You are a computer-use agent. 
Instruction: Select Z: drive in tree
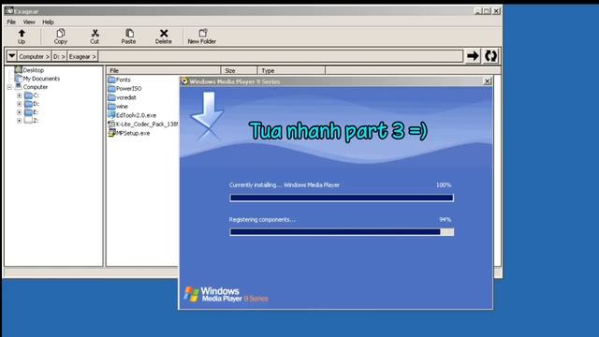[36, 121]
